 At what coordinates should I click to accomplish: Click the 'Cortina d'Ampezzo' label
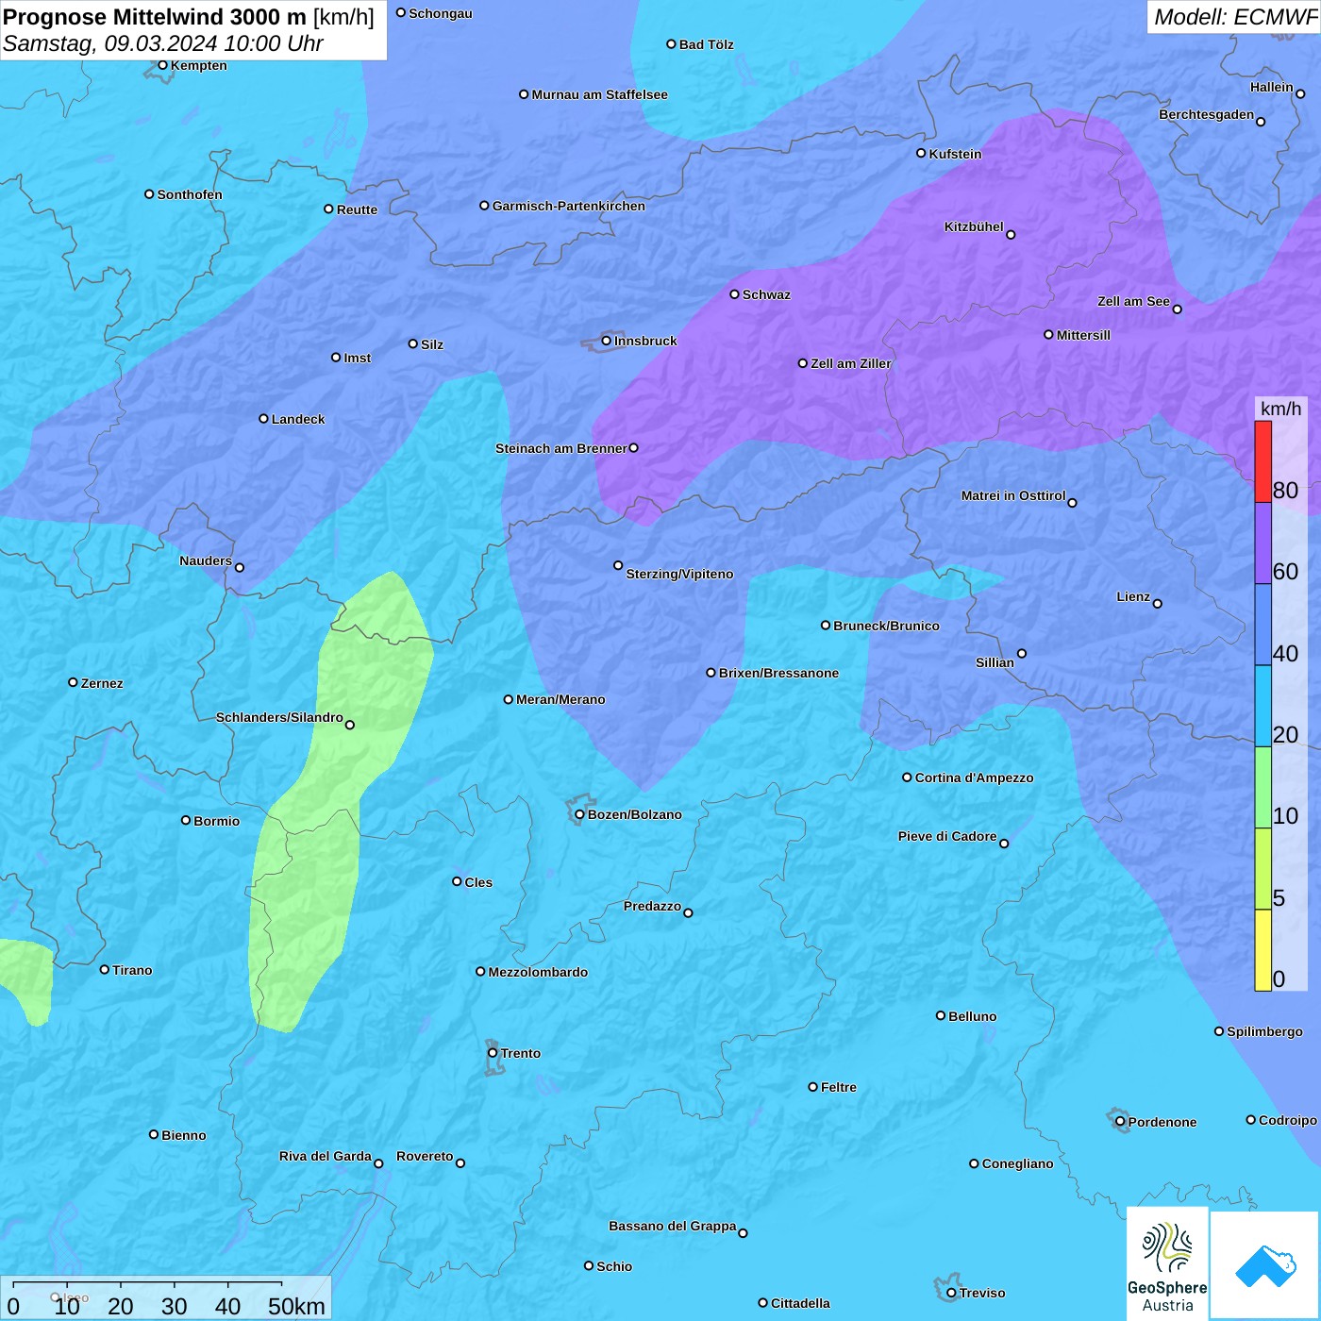point(974,778)
